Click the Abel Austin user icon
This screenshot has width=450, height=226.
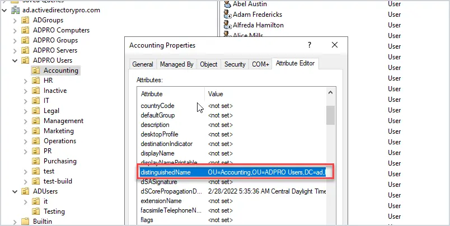tap(227, 4)
